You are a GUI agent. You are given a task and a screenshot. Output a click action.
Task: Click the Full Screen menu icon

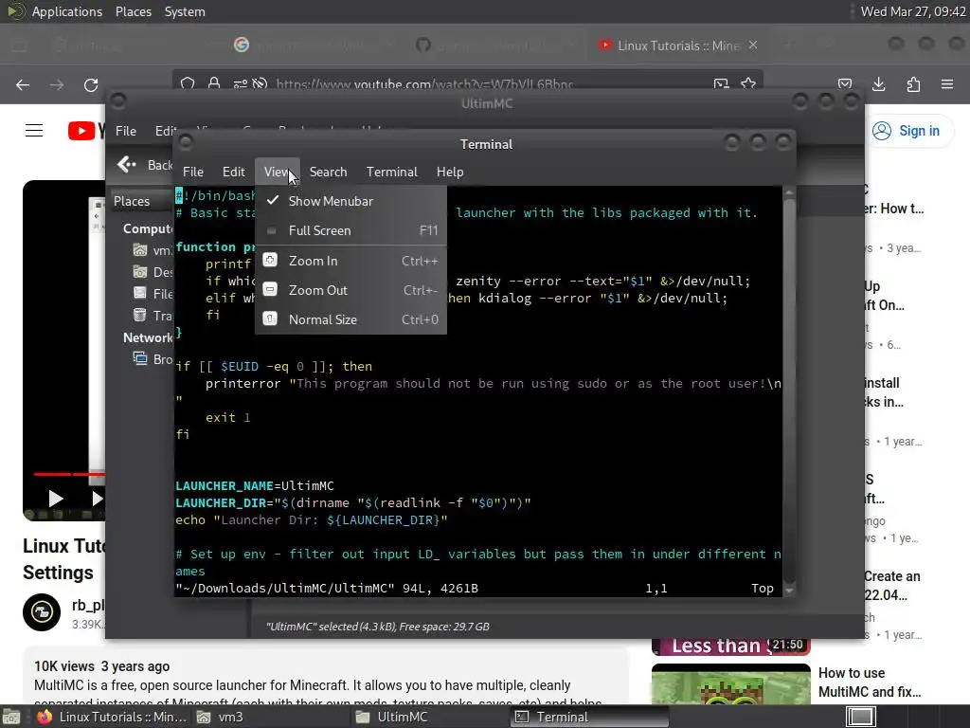[271, 230]
